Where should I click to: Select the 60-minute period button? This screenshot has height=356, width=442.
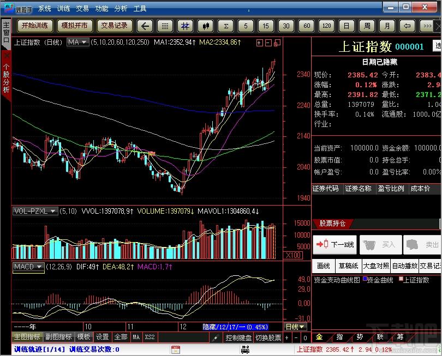pos(307,26)
